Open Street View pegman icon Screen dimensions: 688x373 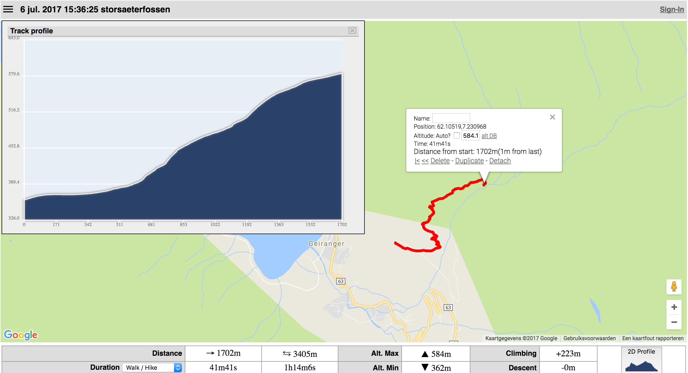(674, 287)
